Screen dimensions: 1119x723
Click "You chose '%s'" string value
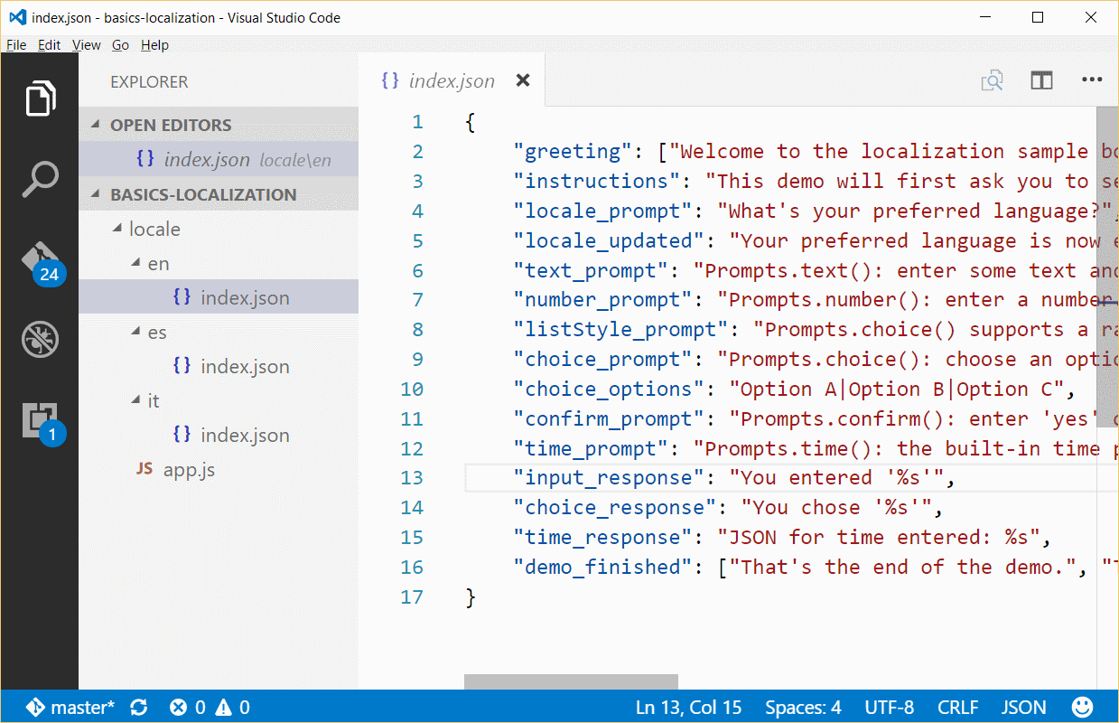pyautogui.click(x=838, y=508)
